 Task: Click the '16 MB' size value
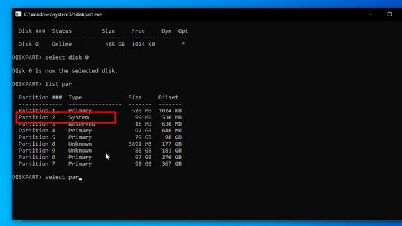pyautogui.click(x=143, y=124)
